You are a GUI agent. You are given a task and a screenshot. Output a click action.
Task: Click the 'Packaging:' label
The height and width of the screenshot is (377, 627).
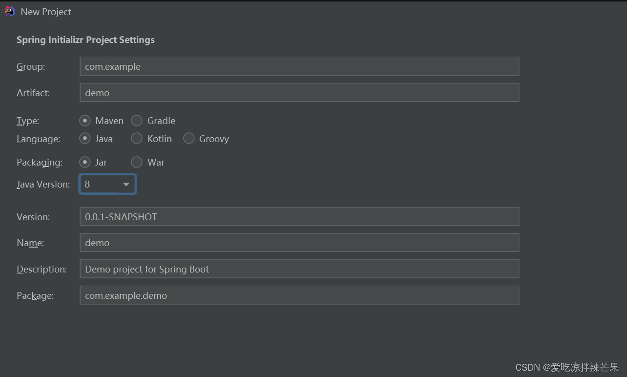point(40,163)
